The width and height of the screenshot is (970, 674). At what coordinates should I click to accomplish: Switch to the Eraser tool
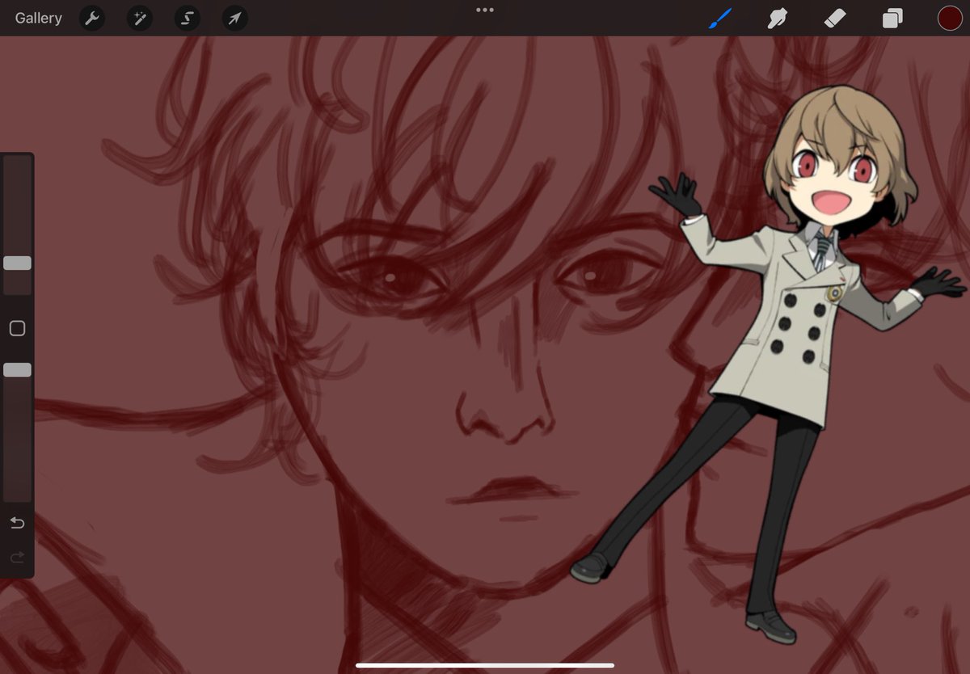834,17
